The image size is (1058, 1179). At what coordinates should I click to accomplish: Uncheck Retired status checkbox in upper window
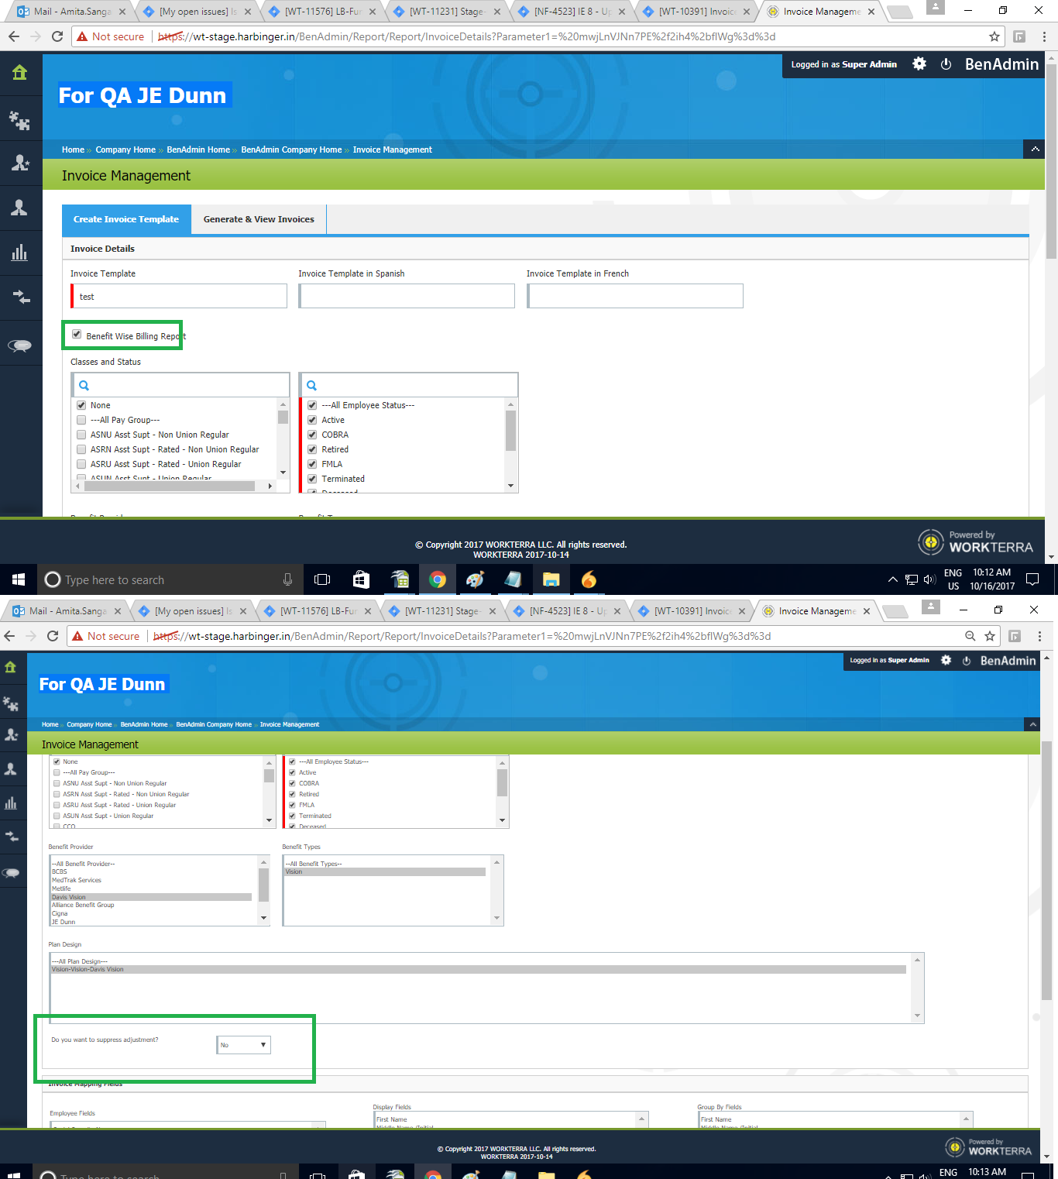coord(312,449)
